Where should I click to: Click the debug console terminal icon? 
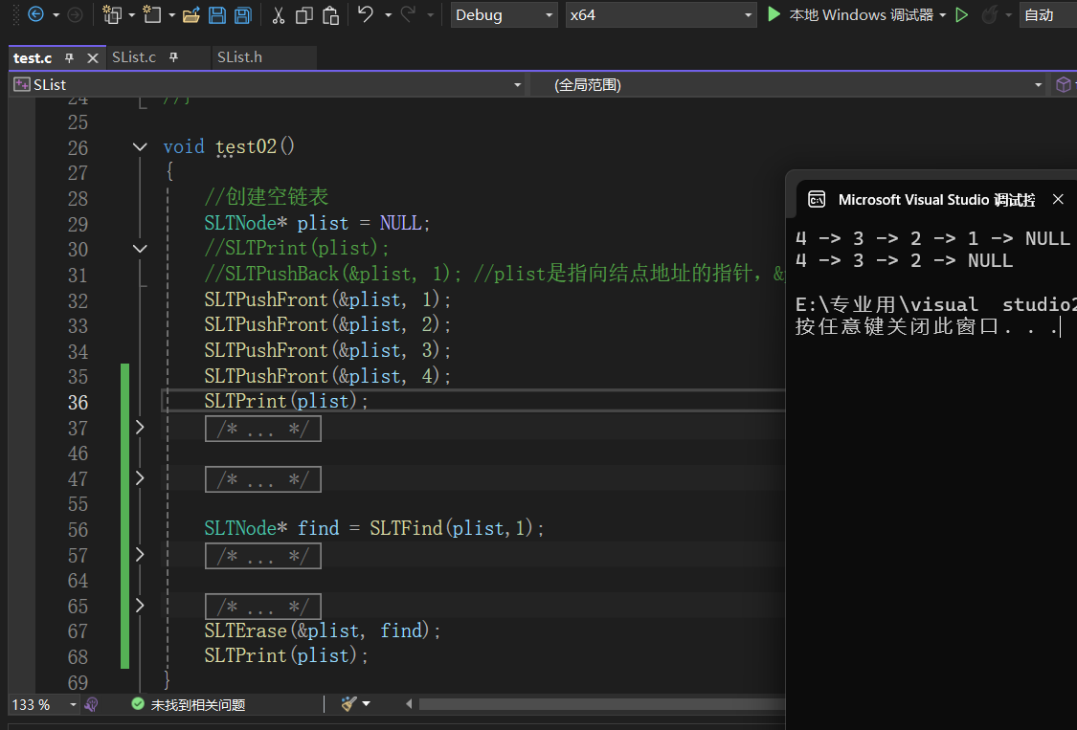pyautogui.click(x=817, y=199)
